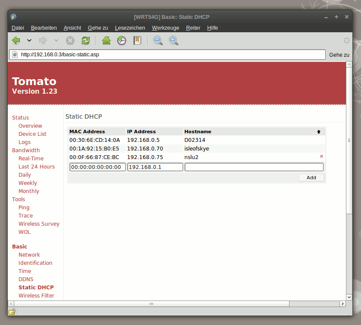Screen dimensions: 361x325
Task: Click the IP address input field
Action: tap(155, 167)
